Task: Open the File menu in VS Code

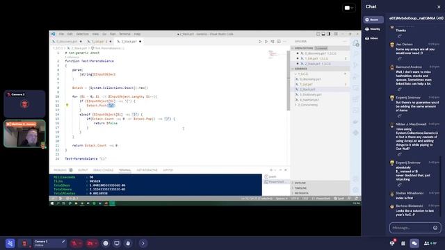Action: 61,34
